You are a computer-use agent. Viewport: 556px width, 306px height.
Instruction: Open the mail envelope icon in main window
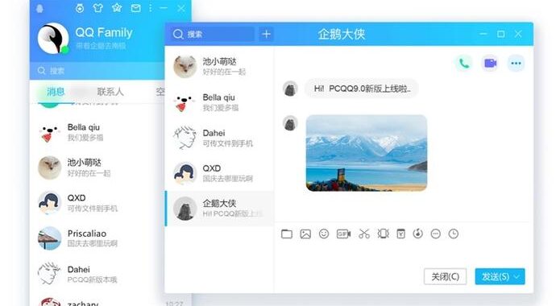click(x=136, y=8)
